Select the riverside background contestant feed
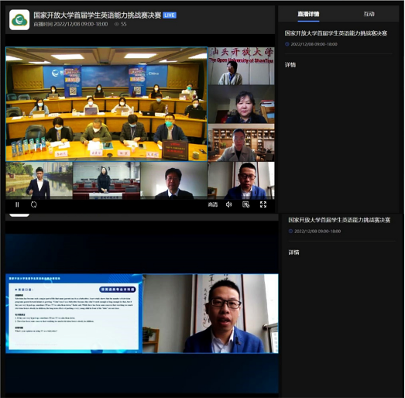 pyautogui.click(x=39, y=180)
